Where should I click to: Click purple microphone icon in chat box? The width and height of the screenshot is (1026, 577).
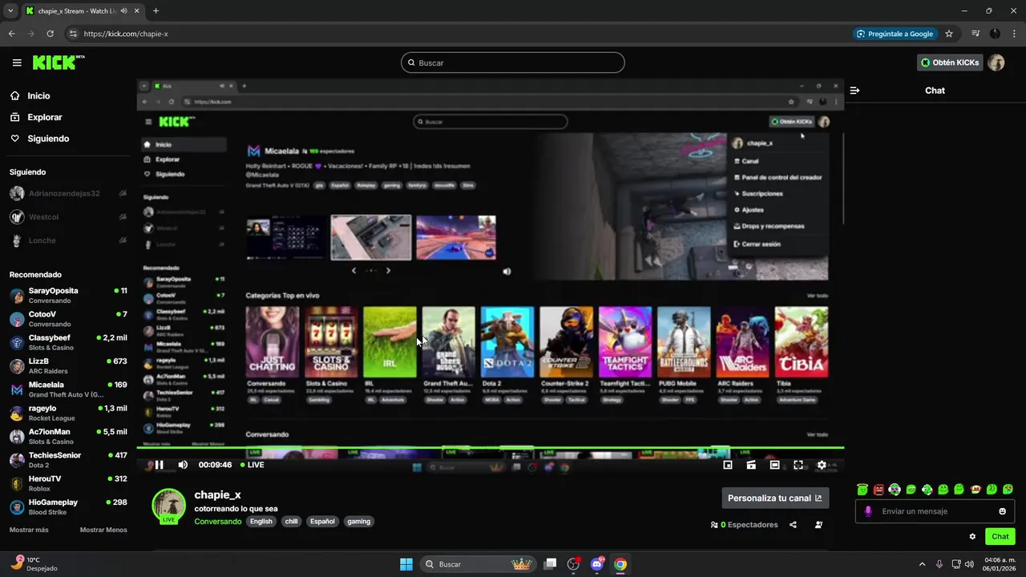click(868, 511)
